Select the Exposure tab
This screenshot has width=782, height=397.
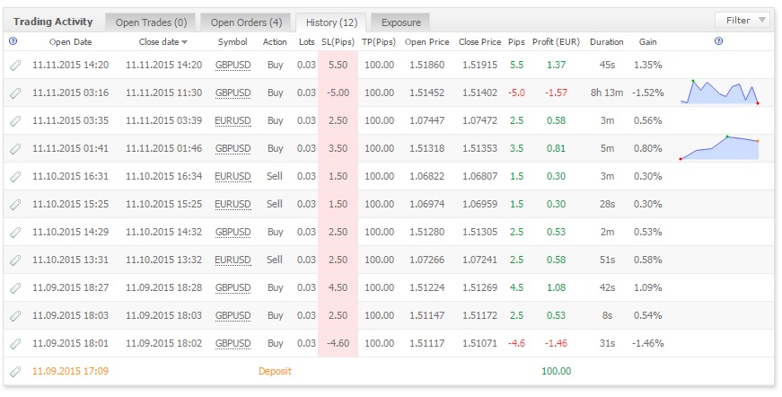tap(400, 22)
